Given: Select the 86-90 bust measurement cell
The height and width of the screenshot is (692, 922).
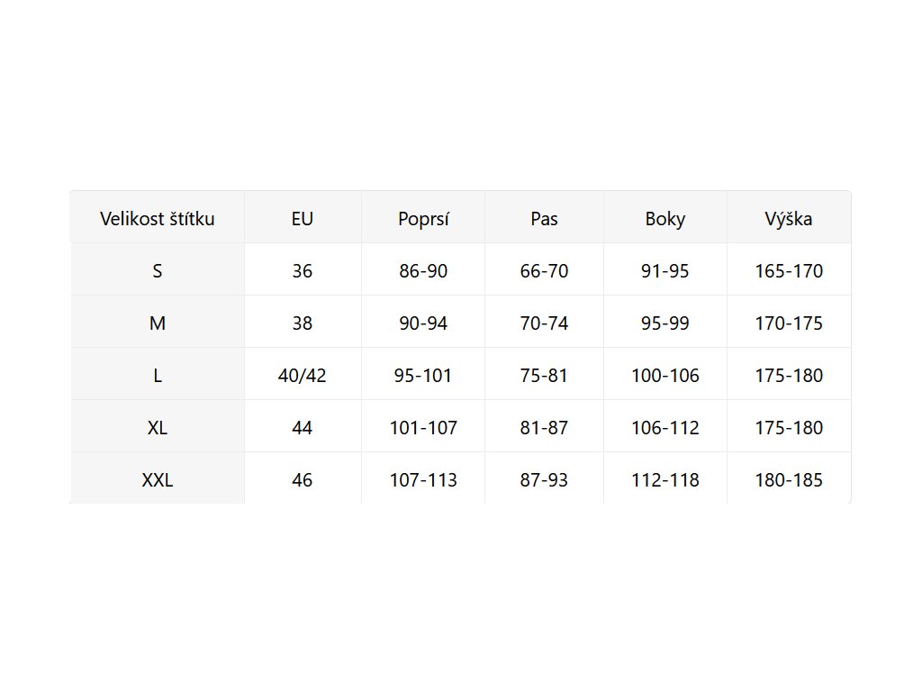Looking at the screenshot, I should 423,270.
